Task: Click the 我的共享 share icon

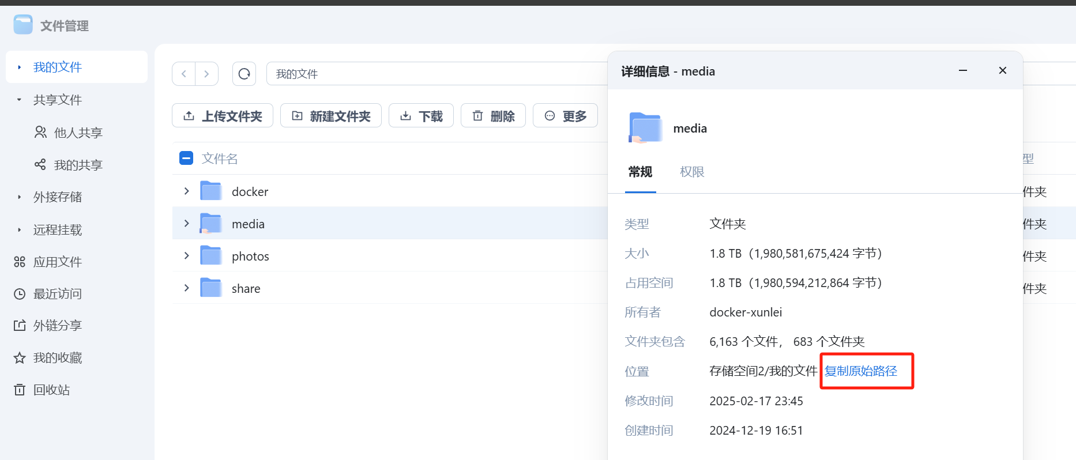Action: pyautogui.click(x=40, y=165)
